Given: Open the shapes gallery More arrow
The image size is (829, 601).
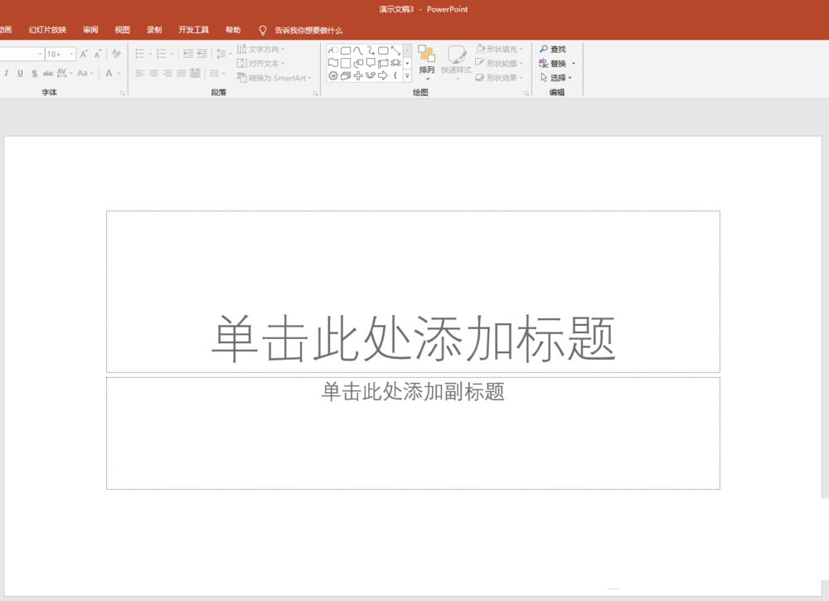Looking at the screenshot, I should pos(407,75).
